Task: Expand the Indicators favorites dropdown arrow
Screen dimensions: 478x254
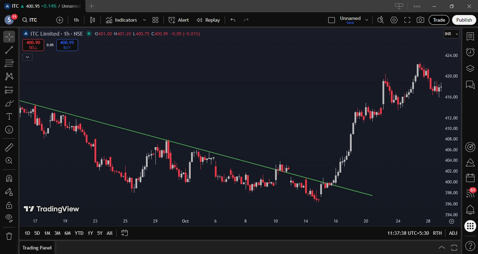Action: (x=144, y=20)
